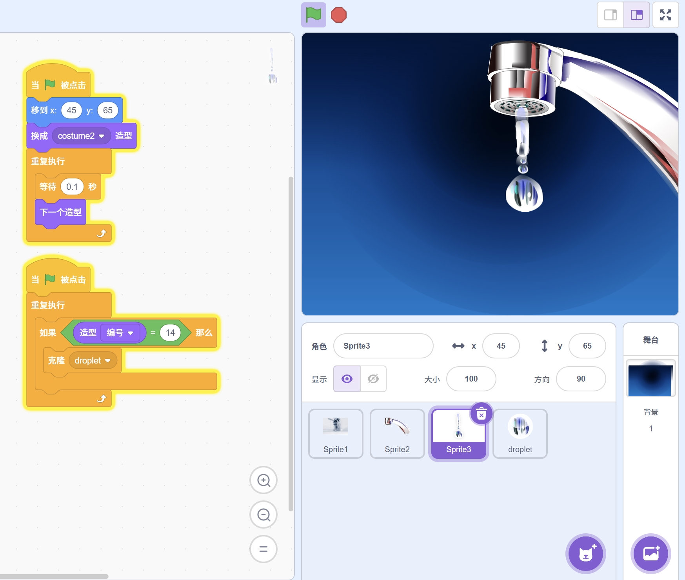685x580 pixels.
Task: Select the droplet sprite thumbnail
Action: pos(520,433)
